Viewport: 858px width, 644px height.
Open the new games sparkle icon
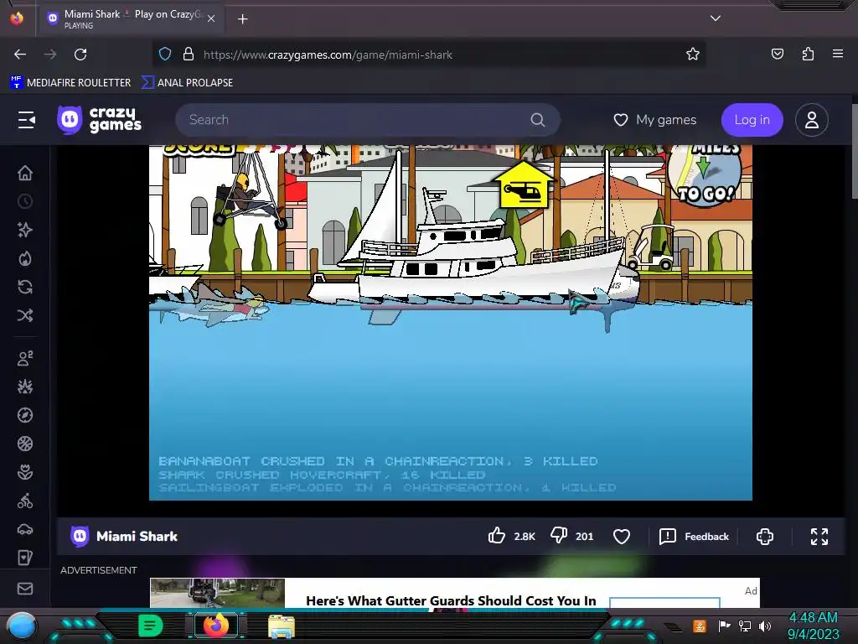[25, 230]
